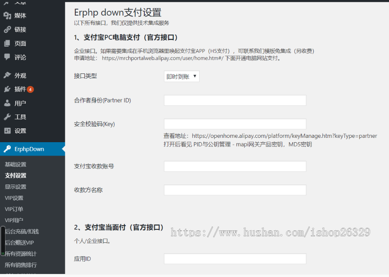The height and width of the screenshot is (277, 389).
Task: Open 页面 (Pages) via its sidebar icon
Action: tap(6, 43)
